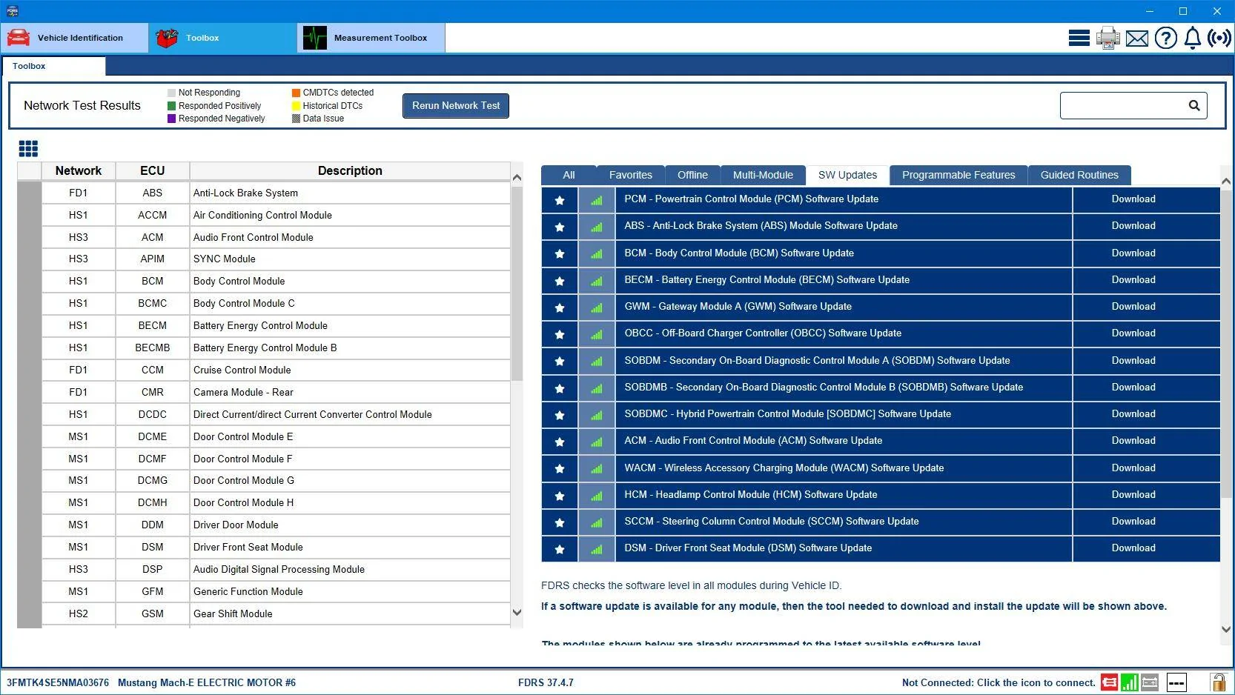Click the signal icon in the OBCC update row
1235x695 pixels.
(x=597, y=334)
